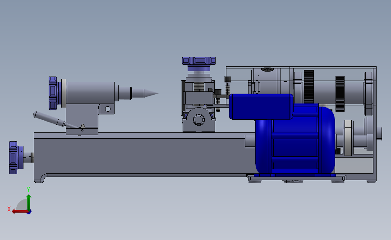
Task: Select the motor mounting base plate
Action: coord(297,177)
